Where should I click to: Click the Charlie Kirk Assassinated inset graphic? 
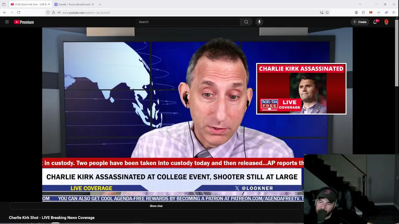coord(301,89)
